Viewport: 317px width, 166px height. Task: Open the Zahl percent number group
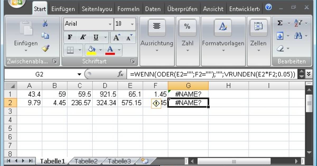pos(187,41)
